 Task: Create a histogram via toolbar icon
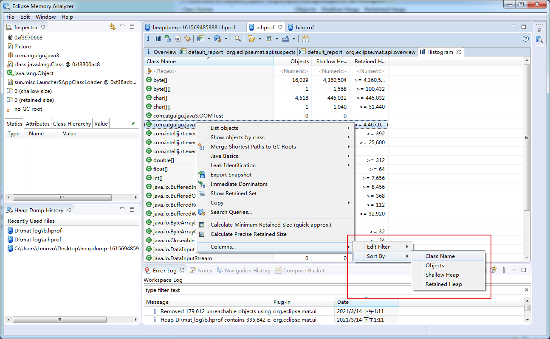click(158, 39)
